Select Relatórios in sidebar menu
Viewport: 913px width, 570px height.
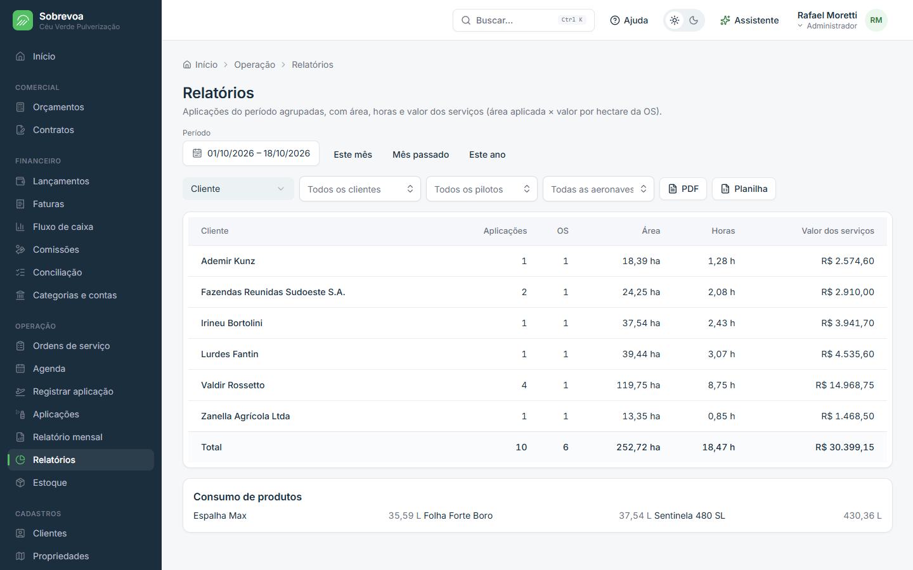(x=81, y=460)
